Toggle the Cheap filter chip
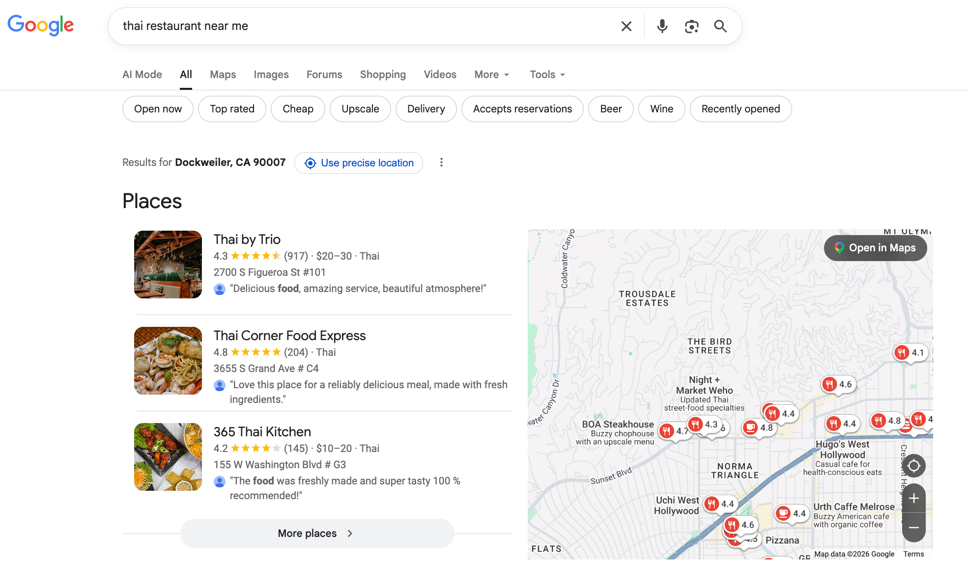The height and width of the screenshot is (585, 968). (298, 109)
